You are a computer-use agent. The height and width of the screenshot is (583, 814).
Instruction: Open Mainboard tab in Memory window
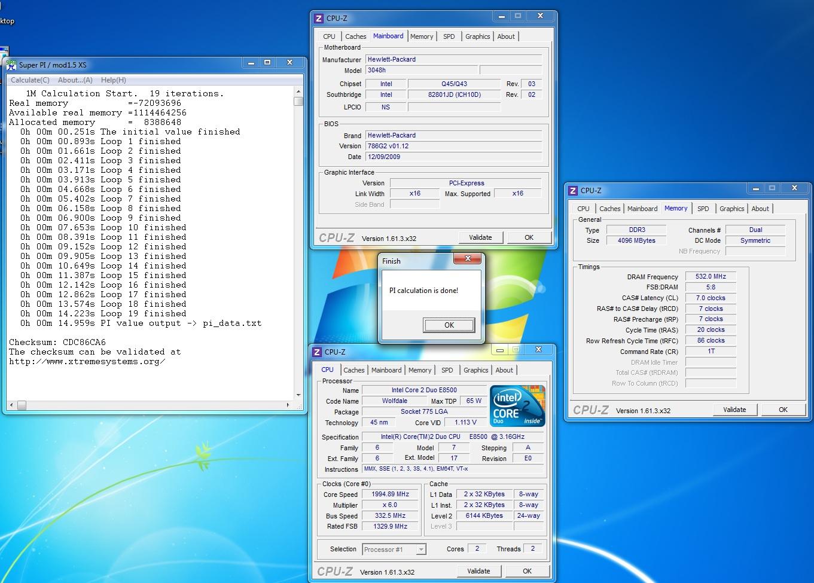point(642,209)
